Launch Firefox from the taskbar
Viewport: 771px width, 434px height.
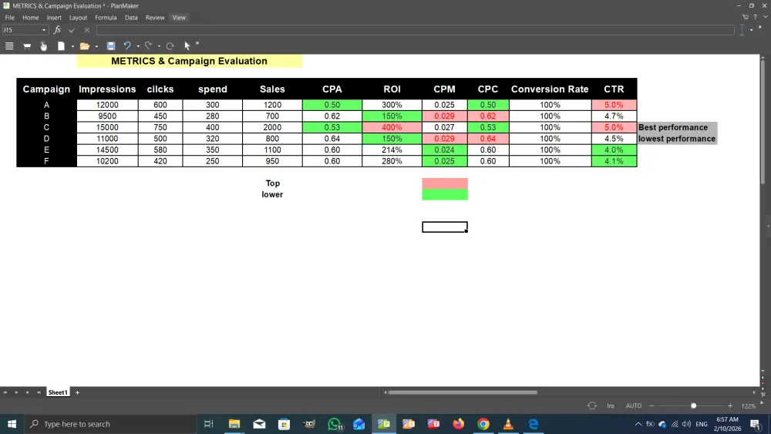[x=458, y=424]
